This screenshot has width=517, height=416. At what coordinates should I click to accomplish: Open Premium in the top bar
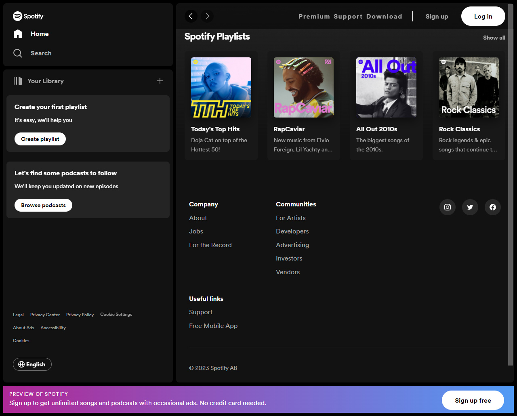pyautogui.click(x=314, y=17)
